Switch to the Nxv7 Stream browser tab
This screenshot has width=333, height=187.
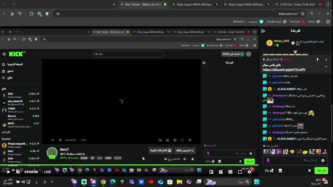pos(144,4)
